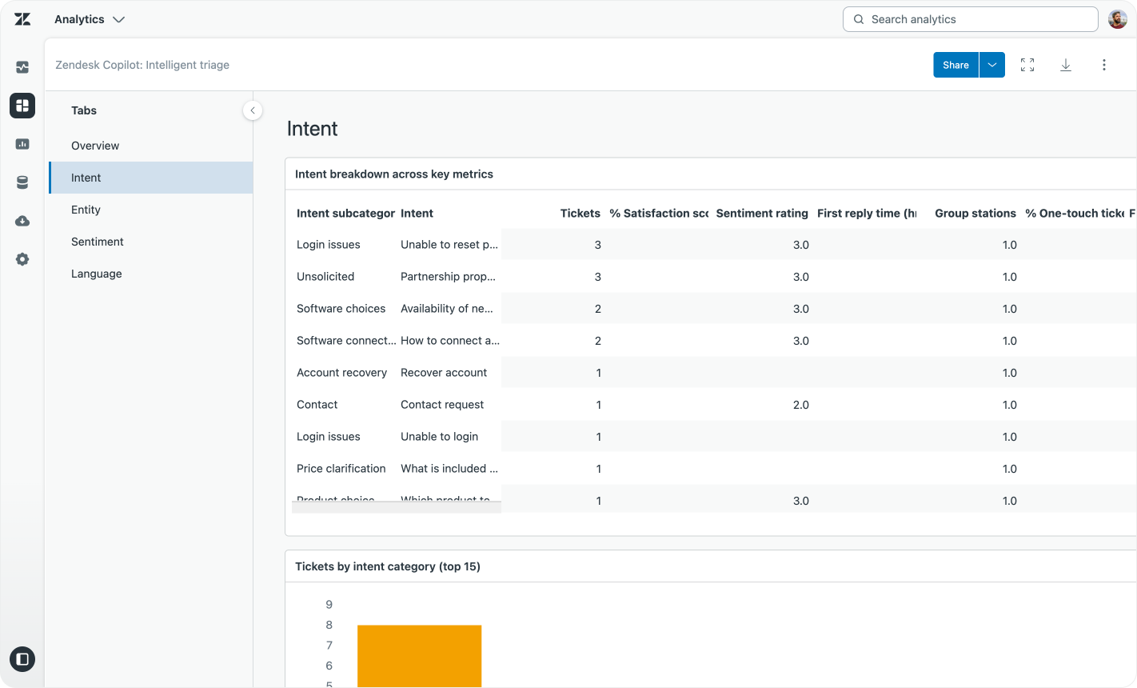Click the Software choices subcategory cell
Screen dimensions: 1137x688
tap(341, 309)
